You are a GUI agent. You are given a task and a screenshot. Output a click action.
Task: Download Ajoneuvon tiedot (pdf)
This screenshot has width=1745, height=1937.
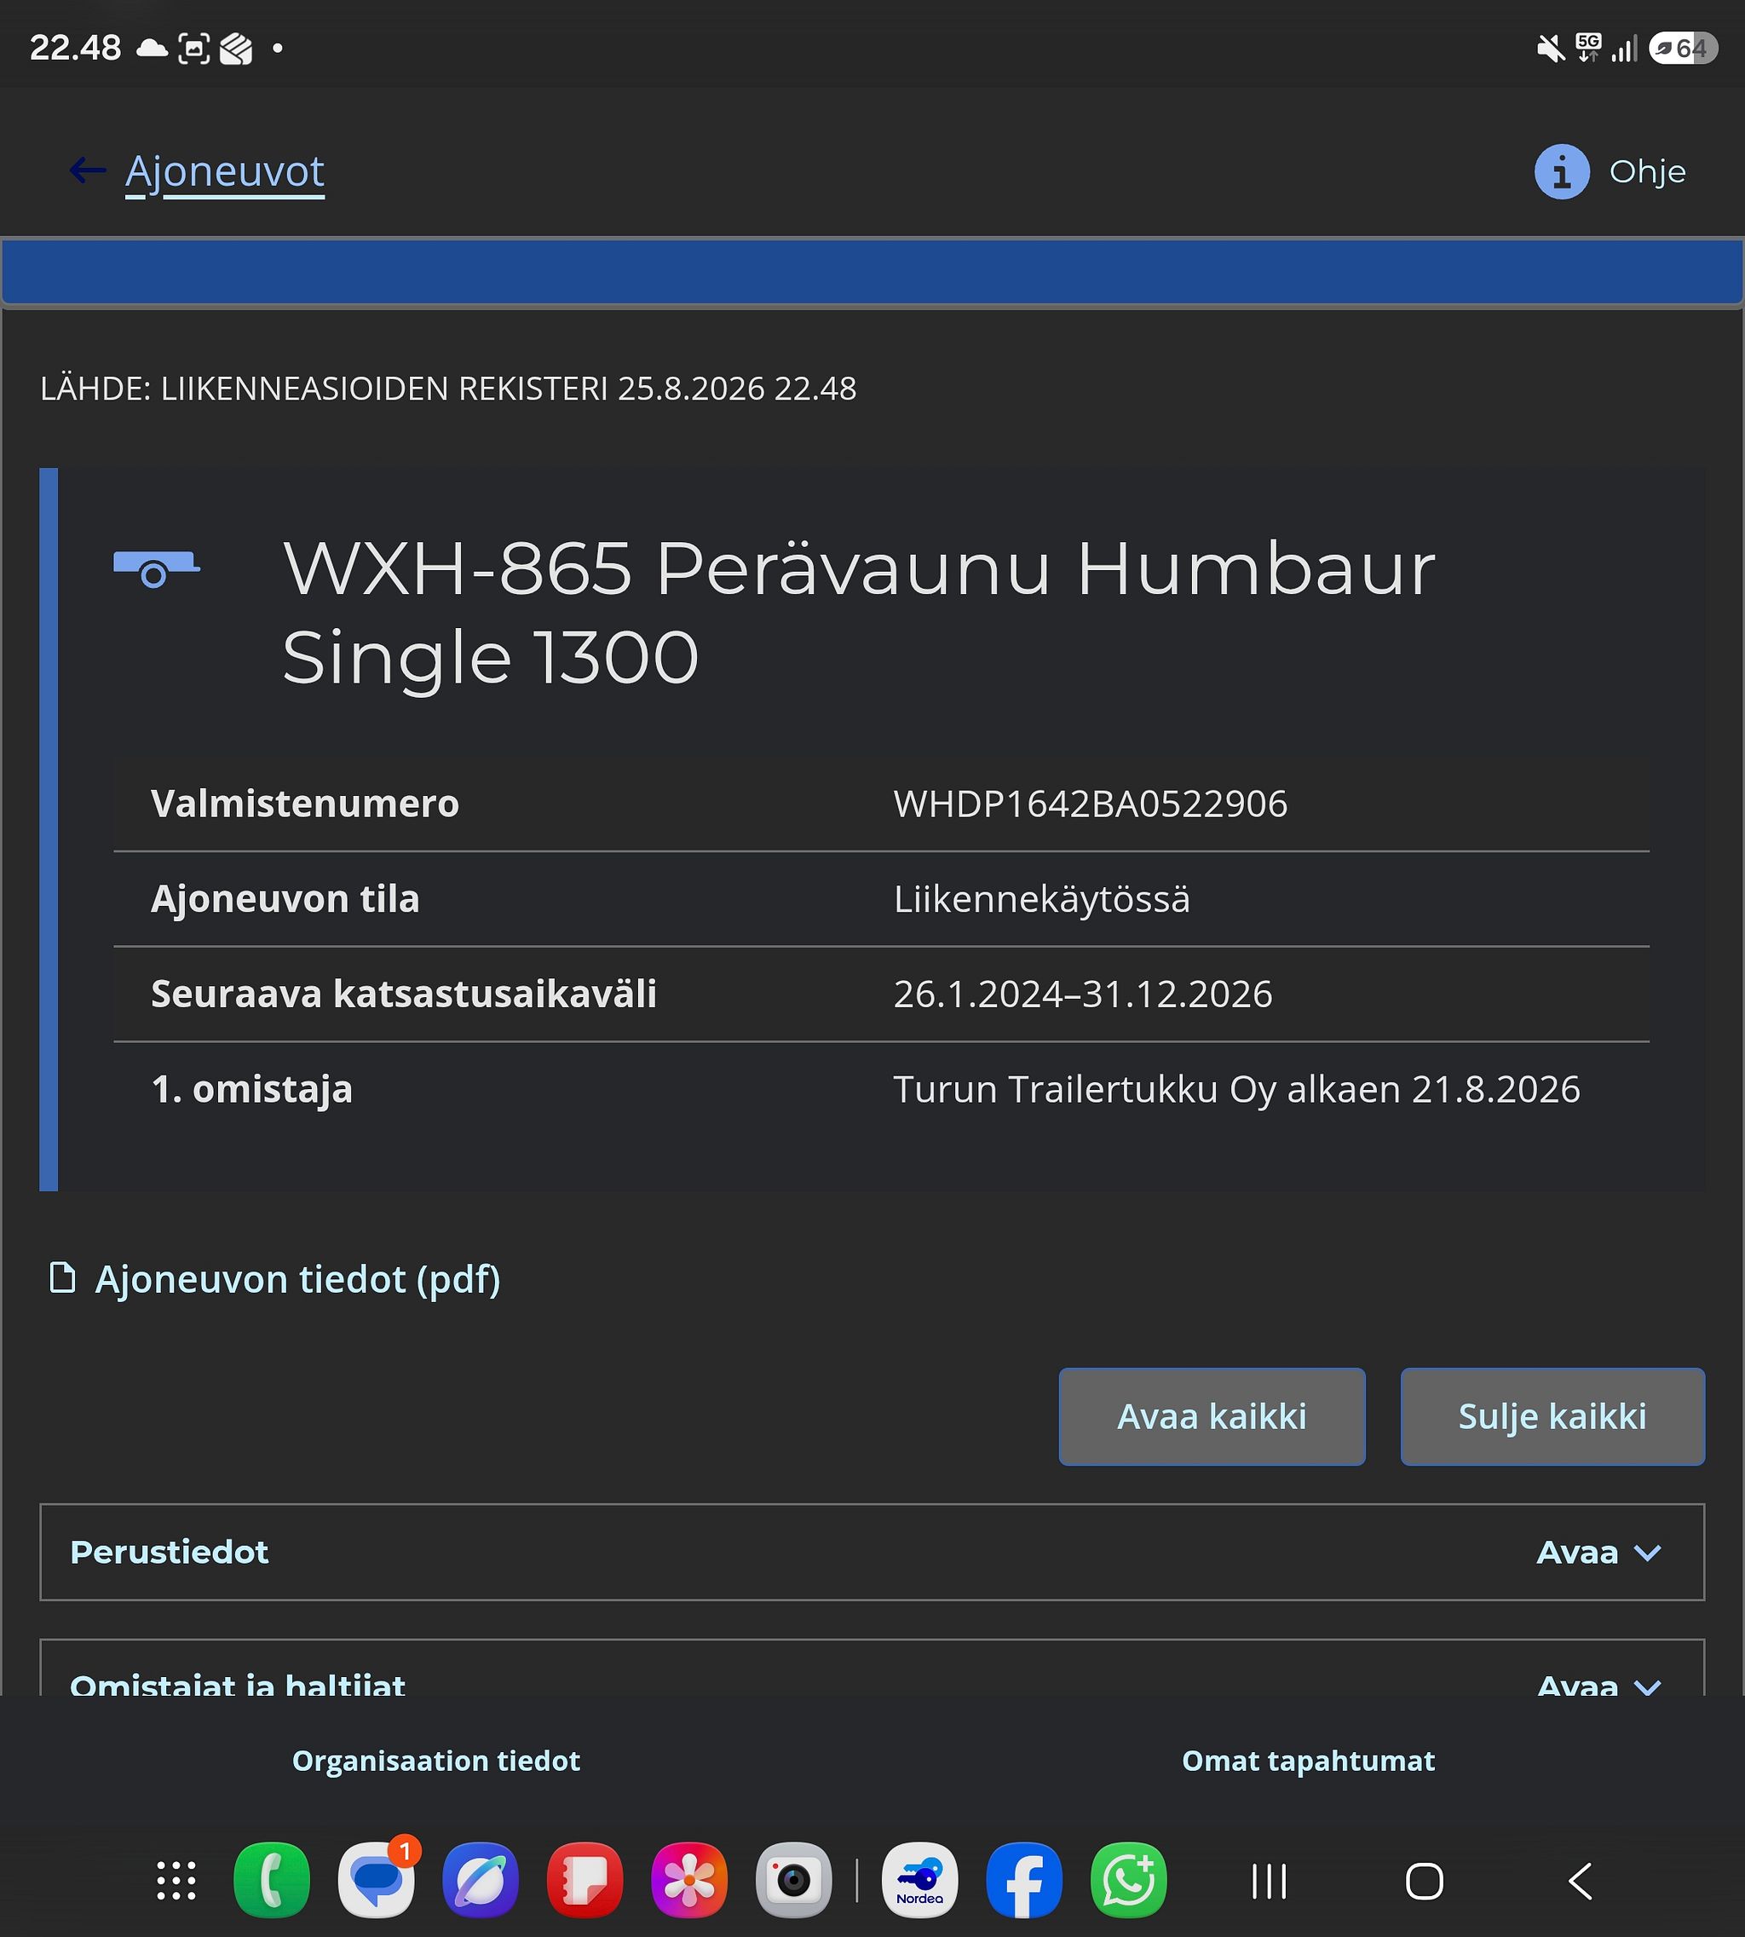point(297,1279)
